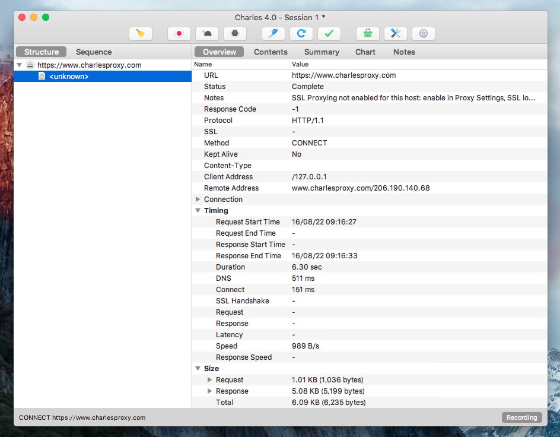Select the <unknown> request entry
560x437 pixels.
pos(69,77)
